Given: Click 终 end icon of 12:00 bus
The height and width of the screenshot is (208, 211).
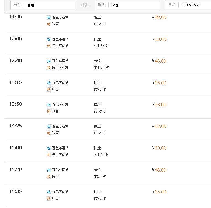Looking at the screenshot, I should click(49, 46).
